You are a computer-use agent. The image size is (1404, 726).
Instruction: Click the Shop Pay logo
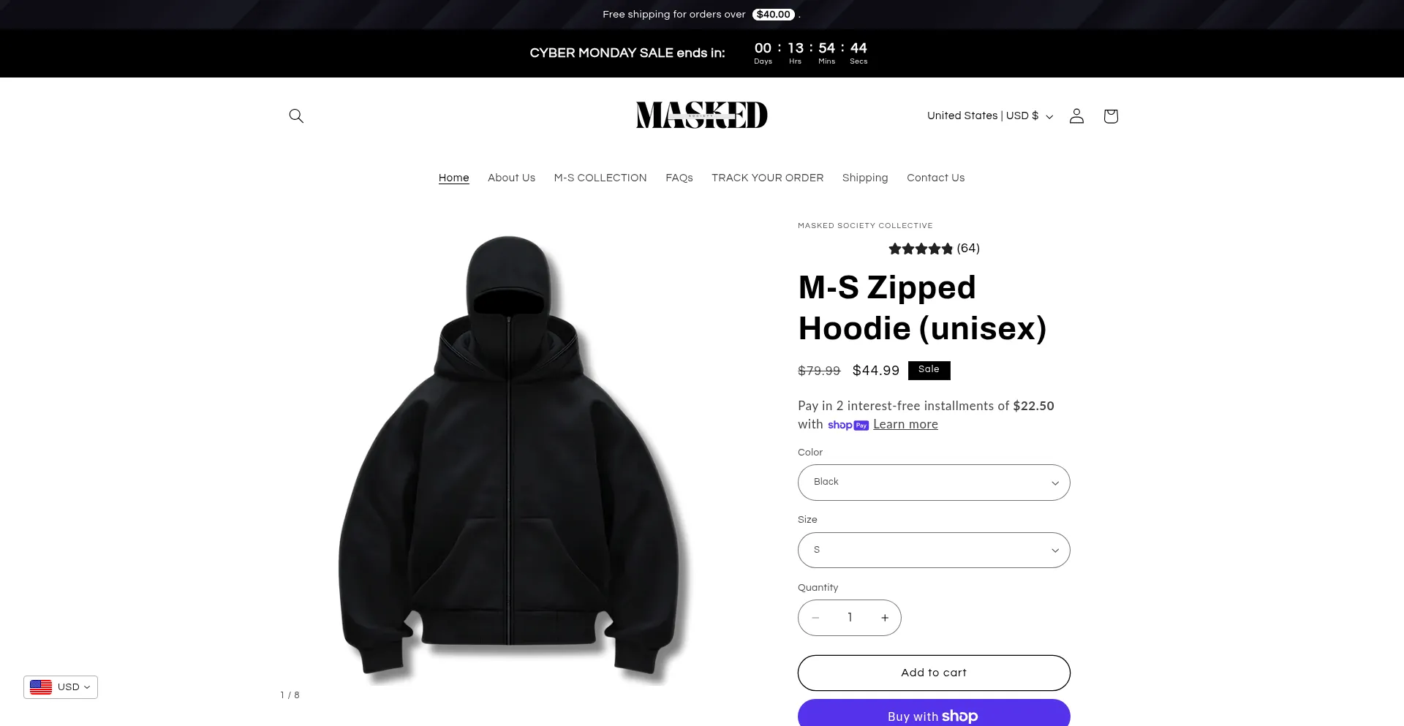[848, 425]
